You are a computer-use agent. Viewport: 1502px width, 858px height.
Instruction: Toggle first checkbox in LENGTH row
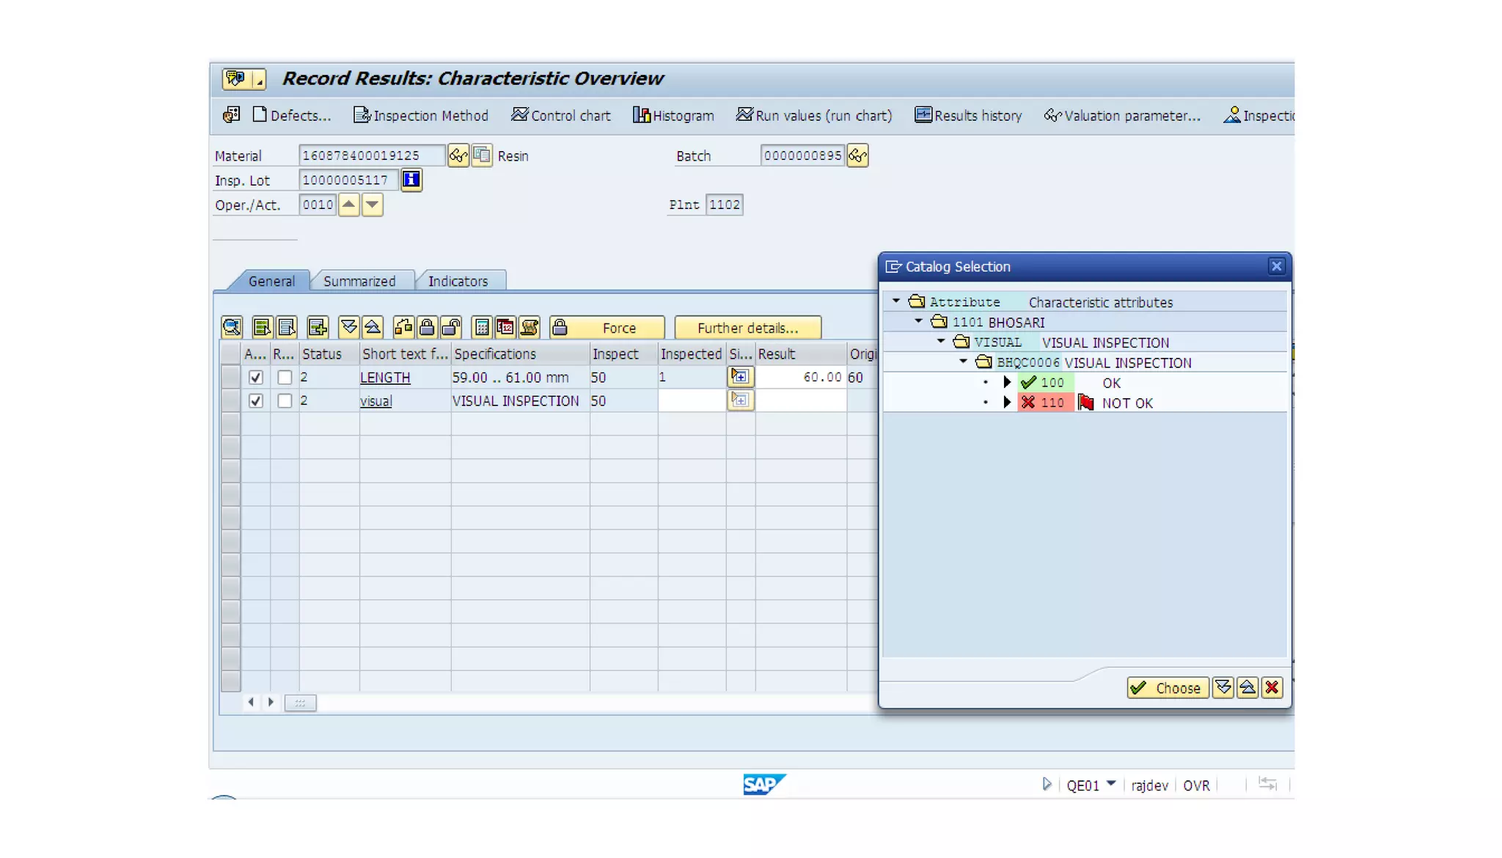255,378
